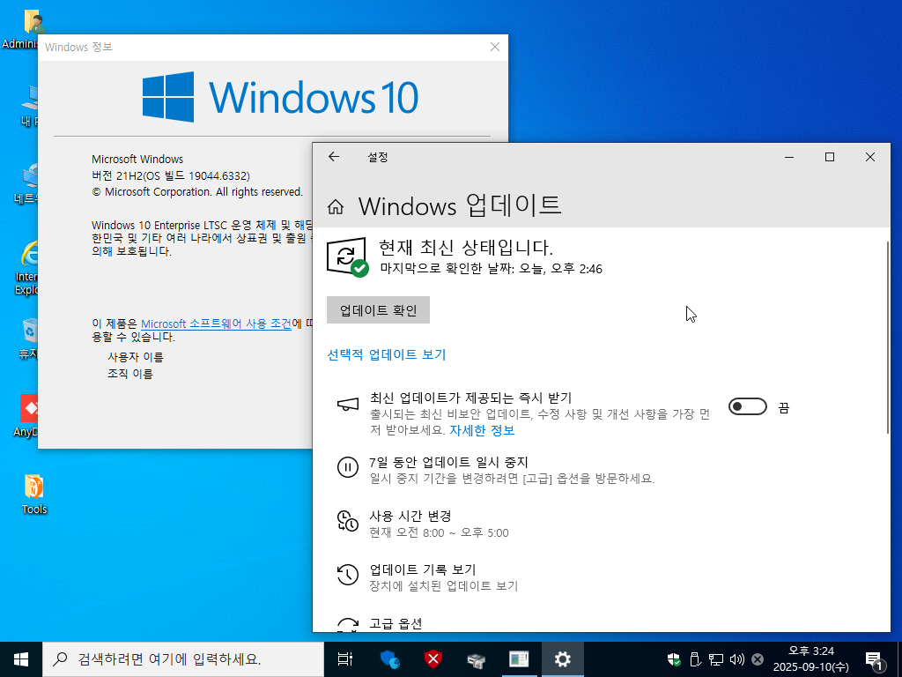Click the volume speaker tray icon
This screenshot has height=677, width=902.
pyautogui.click(x=737, y=659)
